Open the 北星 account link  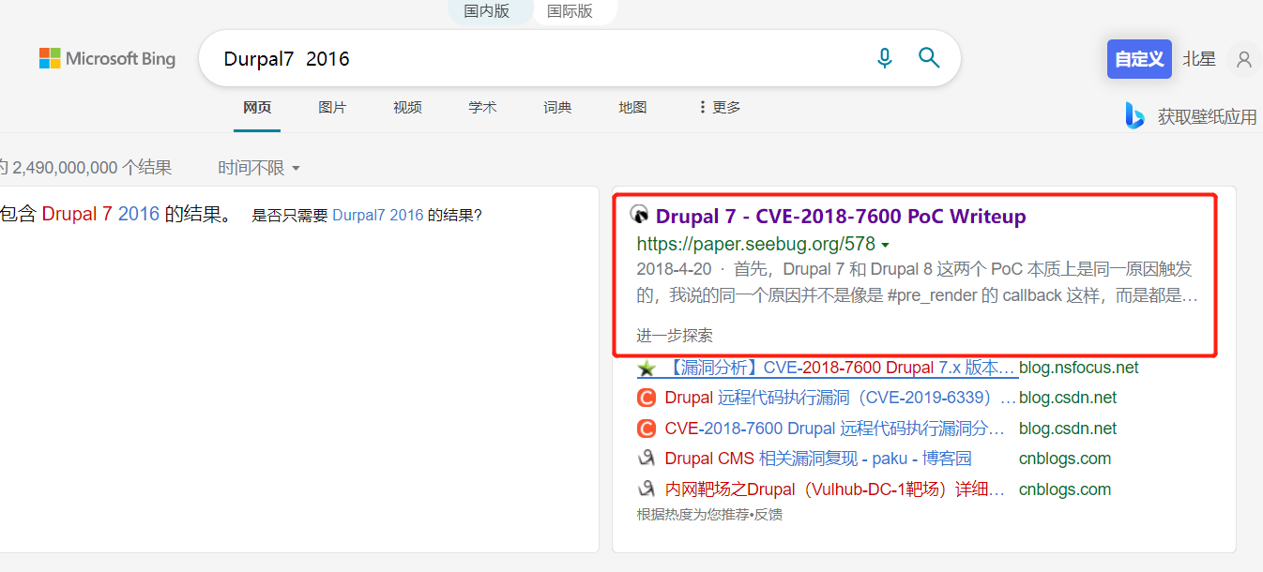pyautogui.click(x=1199, y=59)
